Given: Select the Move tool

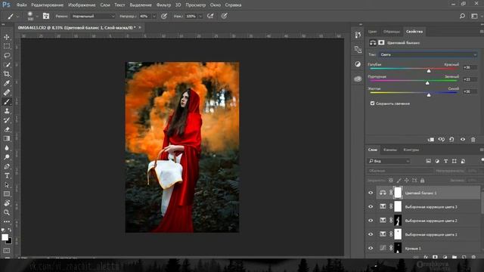Looking at the screenshot, I should coord(7,37).
